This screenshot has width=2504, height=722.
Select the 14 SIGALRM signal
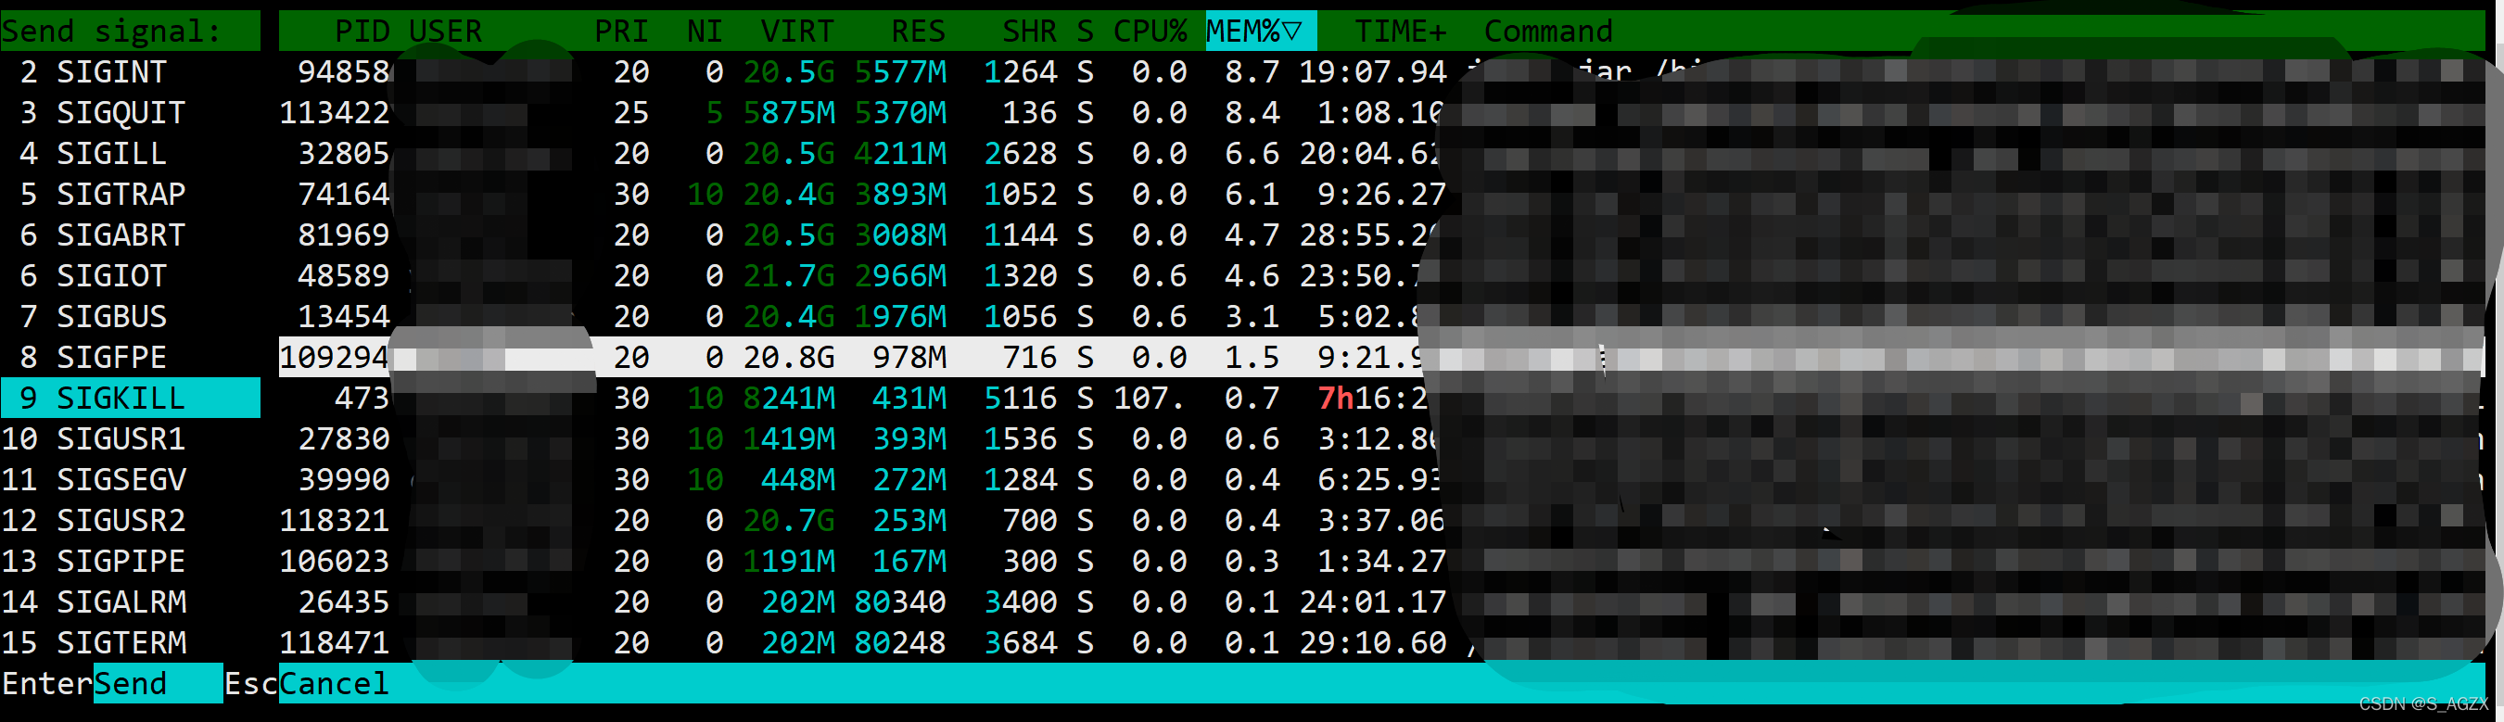[x=131, y=602]
